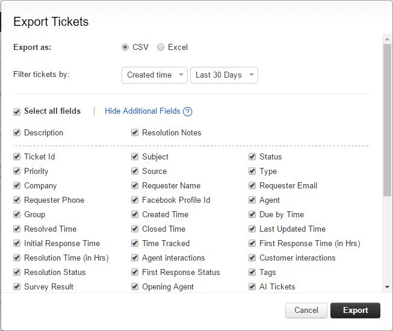Select the Excel export format
The image size is (393, 331).
click(161, 47)
